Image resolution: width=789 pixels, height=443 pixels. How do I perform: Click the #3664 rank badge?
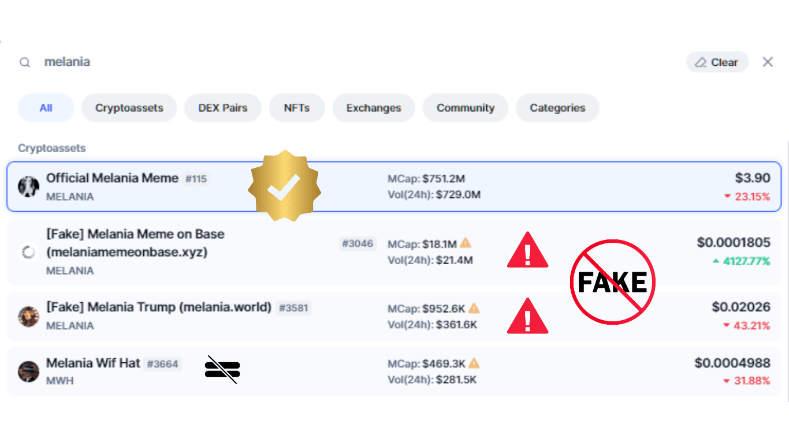click(162, 364)
